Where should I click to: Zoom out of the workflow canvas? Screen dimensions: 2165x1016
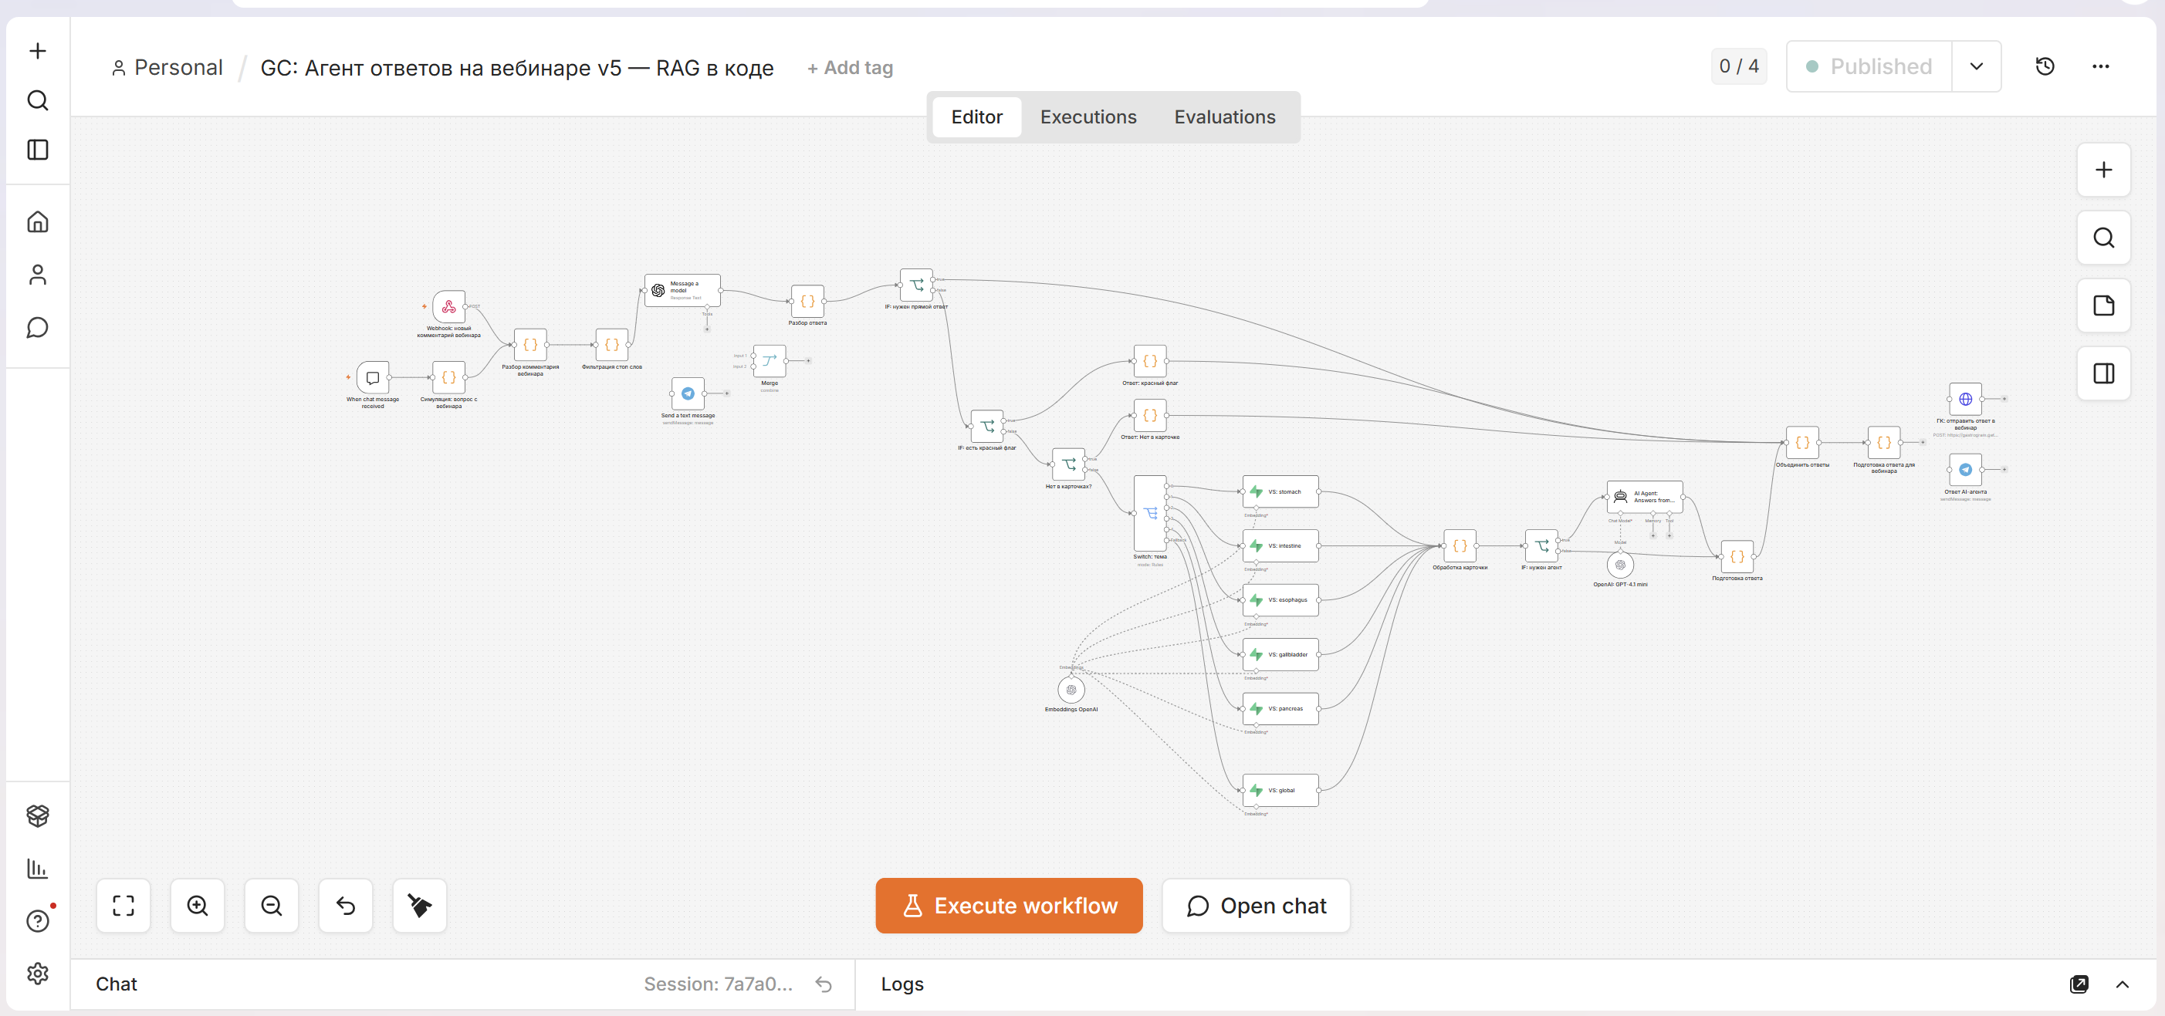(x=272, y=905)
